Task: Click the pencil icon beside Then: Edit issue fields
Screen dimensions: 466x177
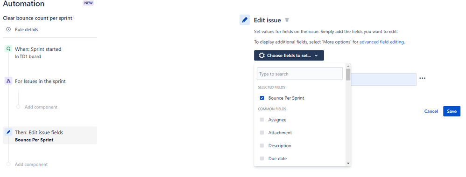Action: coord(8,132)
